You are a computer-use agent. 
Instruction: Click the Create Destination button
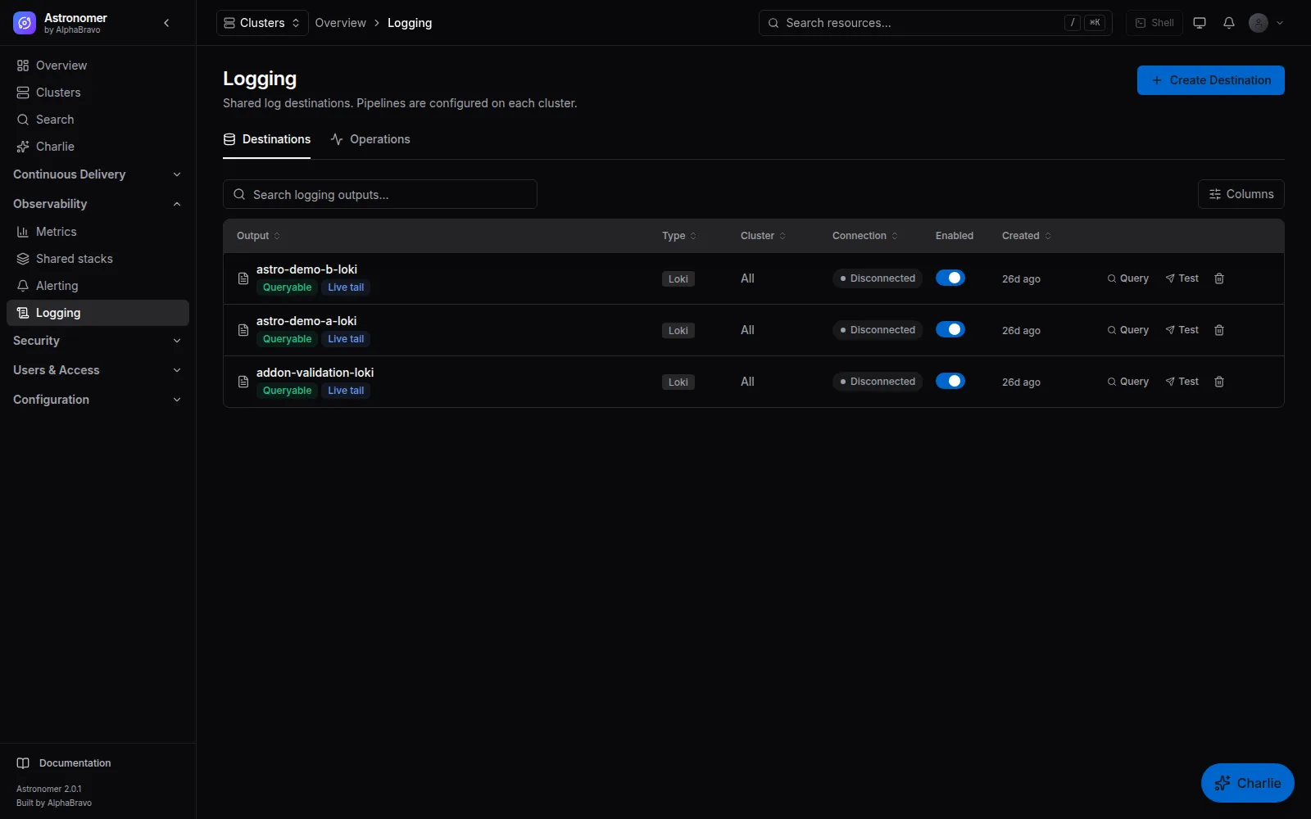1211,80
